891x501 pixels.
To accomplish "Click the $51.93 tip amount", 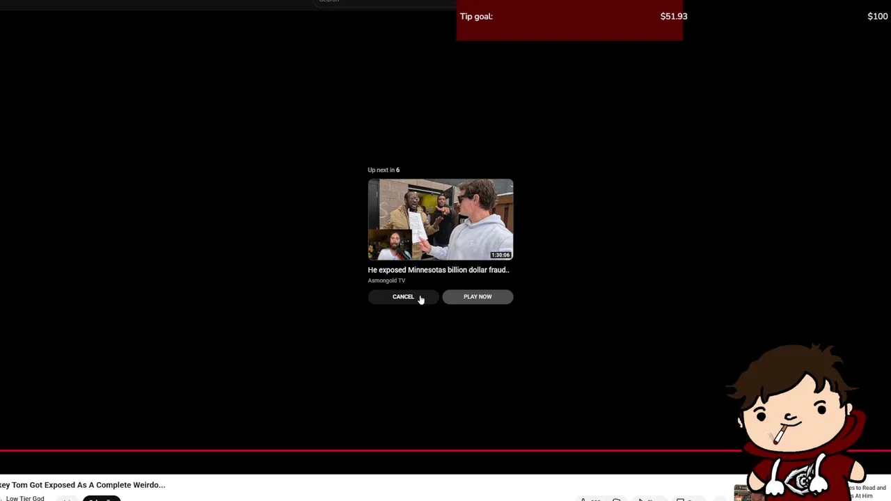I will coord(674,16).
